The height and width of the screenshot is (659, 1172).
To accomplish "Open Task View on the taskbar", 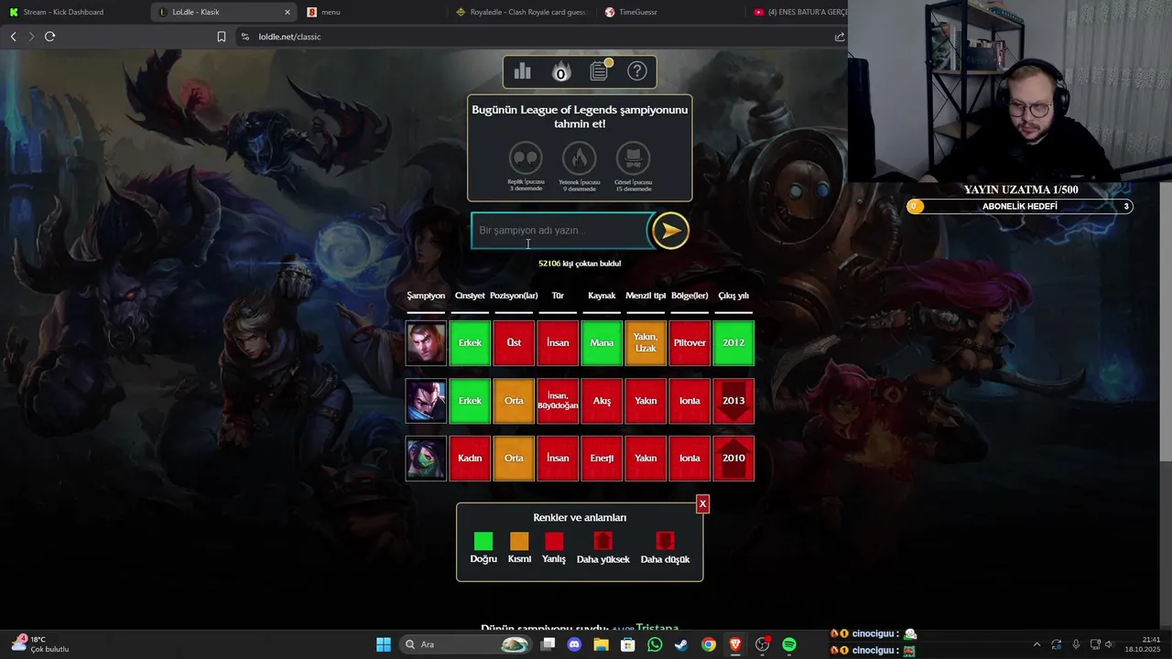I will (x=548, y=644).
